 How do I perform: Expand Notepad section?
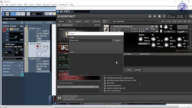coord(13,72)
